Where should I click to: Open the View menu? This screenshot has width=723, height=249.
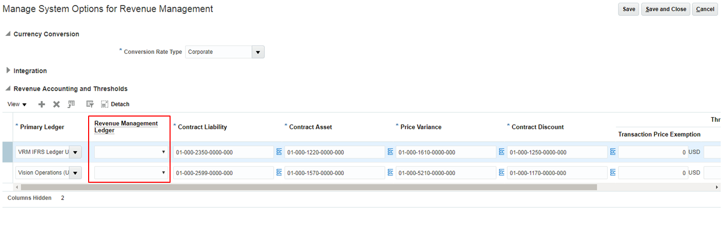pos(17,104)
